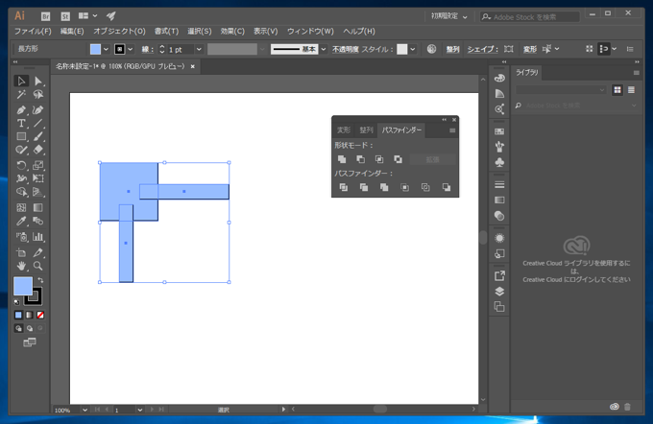Click Divide in Pathfinder row
653x424 pixels.
coord(343,187)
